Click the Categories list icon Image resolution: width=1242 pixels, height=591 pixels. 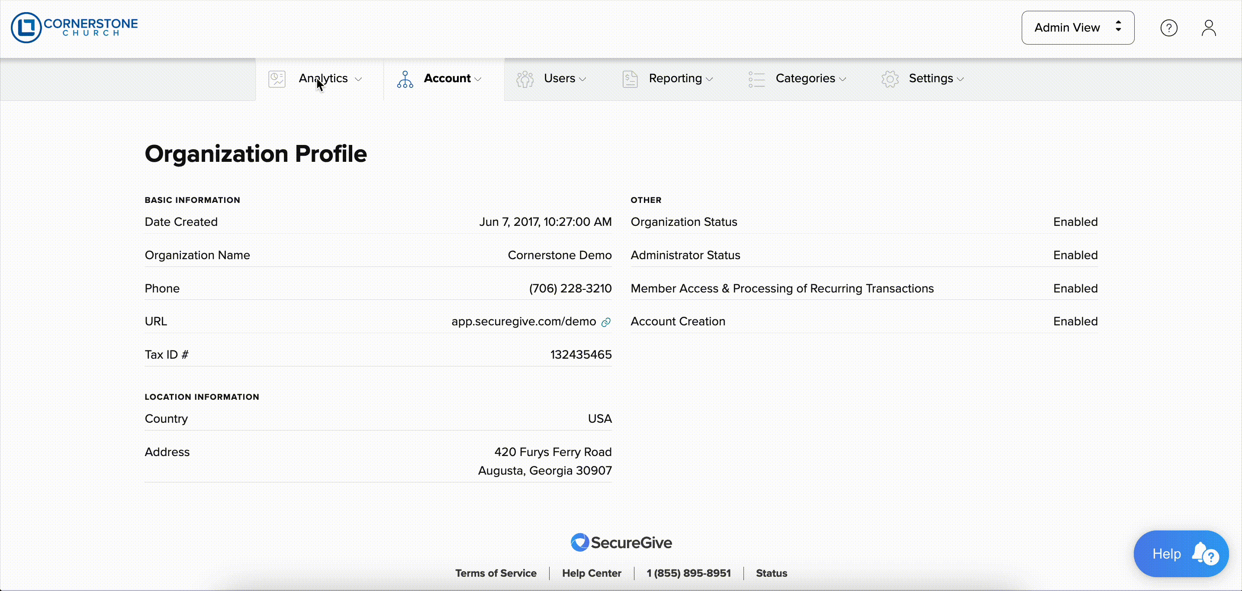coord(756,79)
